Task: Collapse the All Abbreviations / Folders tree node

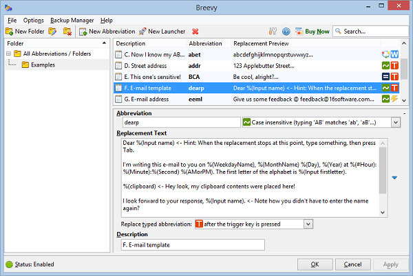Action: [9, 54]
